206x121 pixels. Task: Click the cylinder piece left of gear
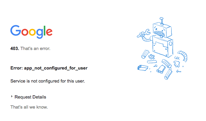(145, 54)
